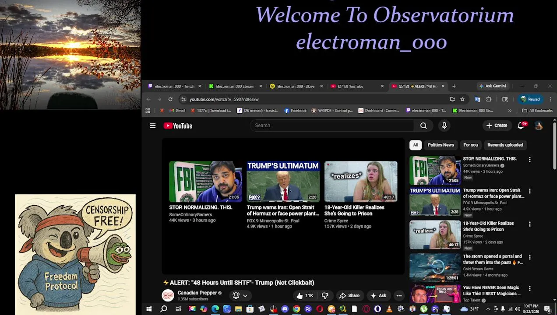Open the Paused Chrome profile button
The width and height of the screenshot is (557, 315).
point(530,99)
